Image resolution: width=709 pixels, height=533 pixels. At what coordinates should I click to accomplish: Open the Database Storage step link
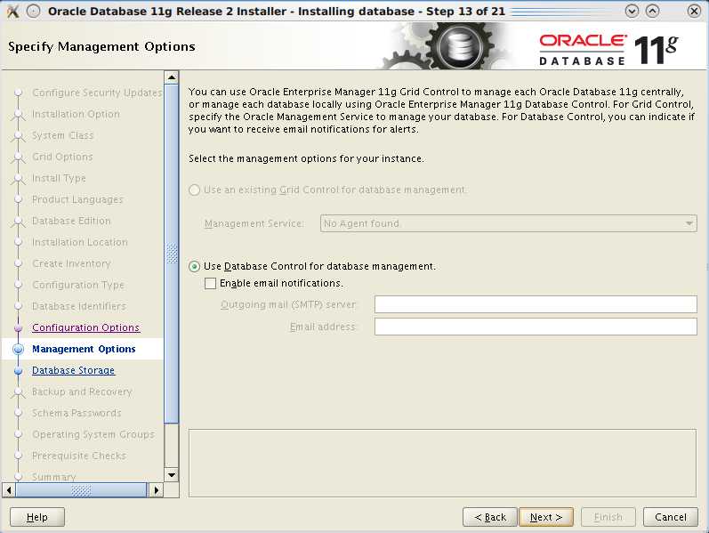coord(73,371)
